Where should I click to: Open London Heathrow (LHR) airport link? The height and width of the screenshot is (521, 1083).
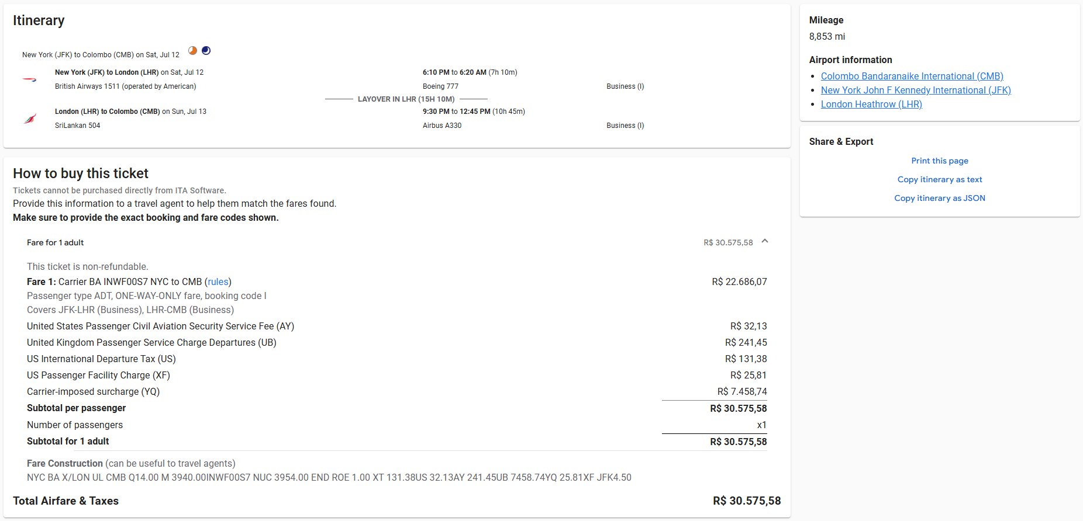(871, 104)
